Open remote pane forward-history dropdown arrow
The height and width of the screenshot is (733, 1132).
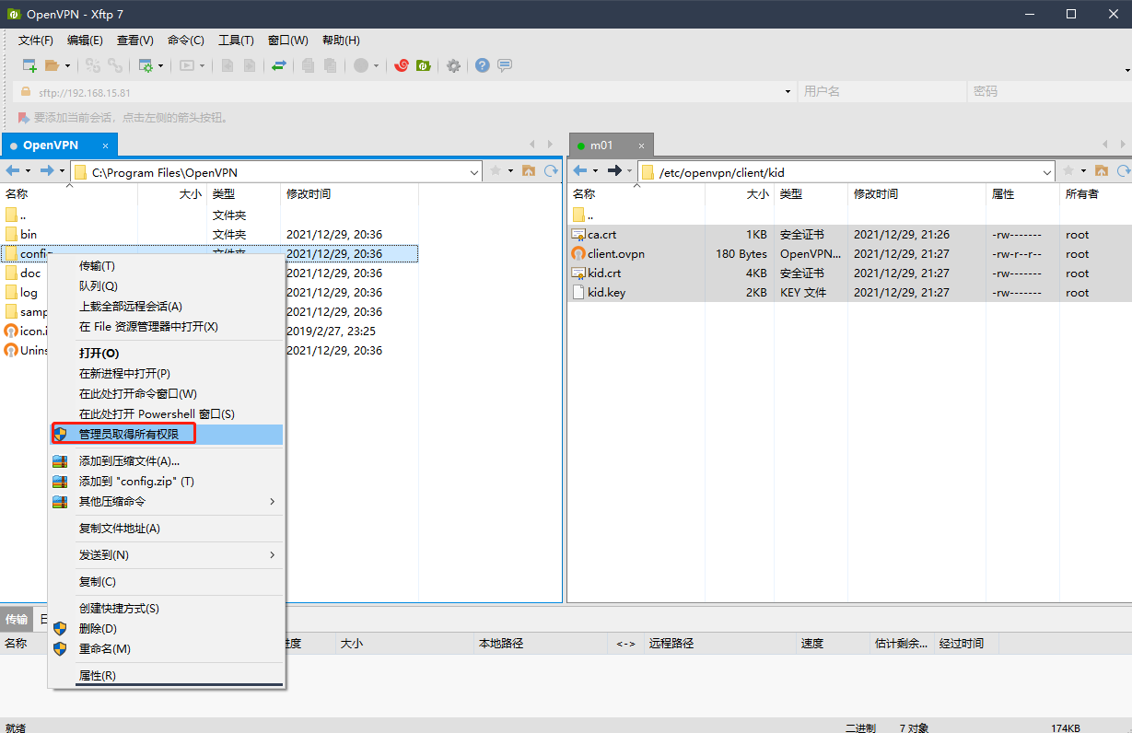[630, 170]
